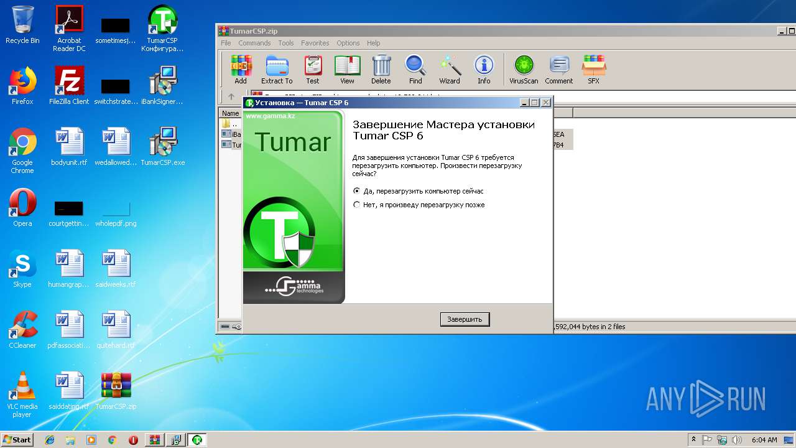Image resolution: width=796 pixels, height=448 pixels.
Task: Open Skype desktop shortcut
Action: tap(22, 269)
